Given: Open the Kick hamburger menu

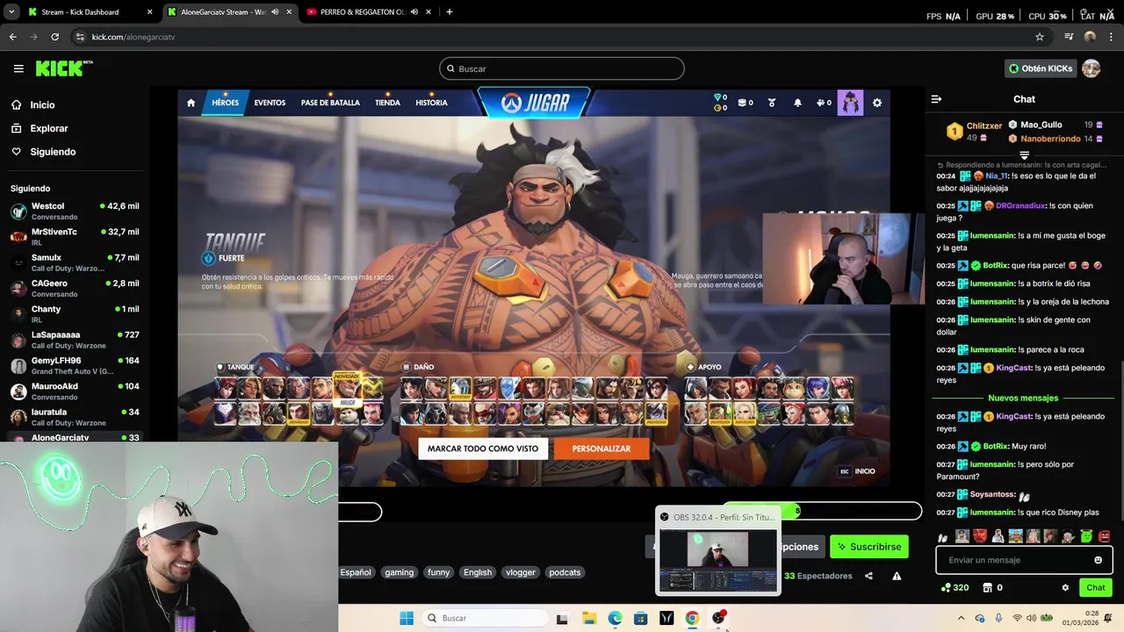Looking at the screenshot, I should (x=18, y=68).
